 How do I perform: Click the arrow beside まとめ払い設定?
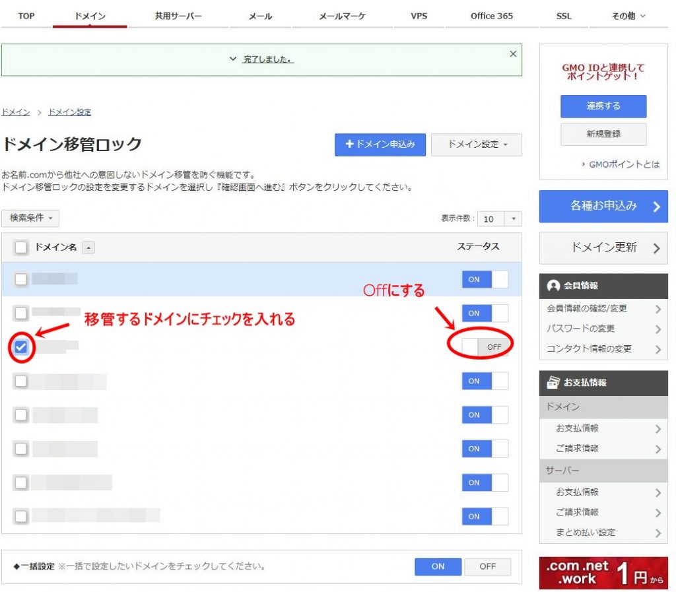[x=658, y=533]
